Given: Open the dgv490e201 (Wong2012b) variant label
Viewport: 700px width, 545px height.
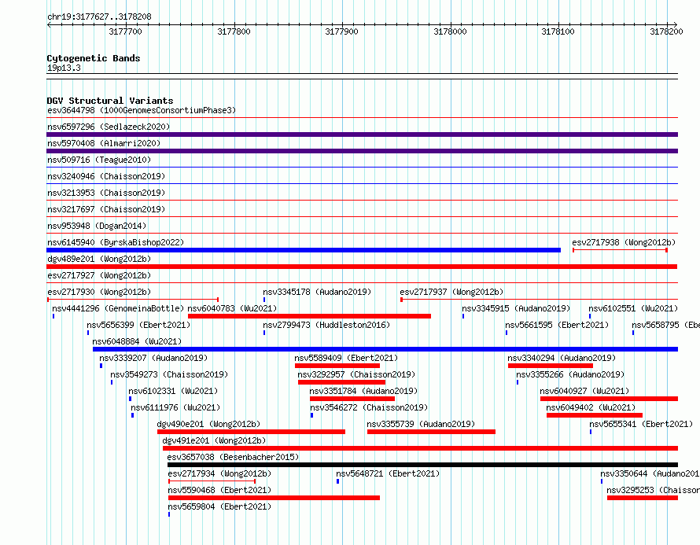Looking at the screenshot, I should click(208, 424).
